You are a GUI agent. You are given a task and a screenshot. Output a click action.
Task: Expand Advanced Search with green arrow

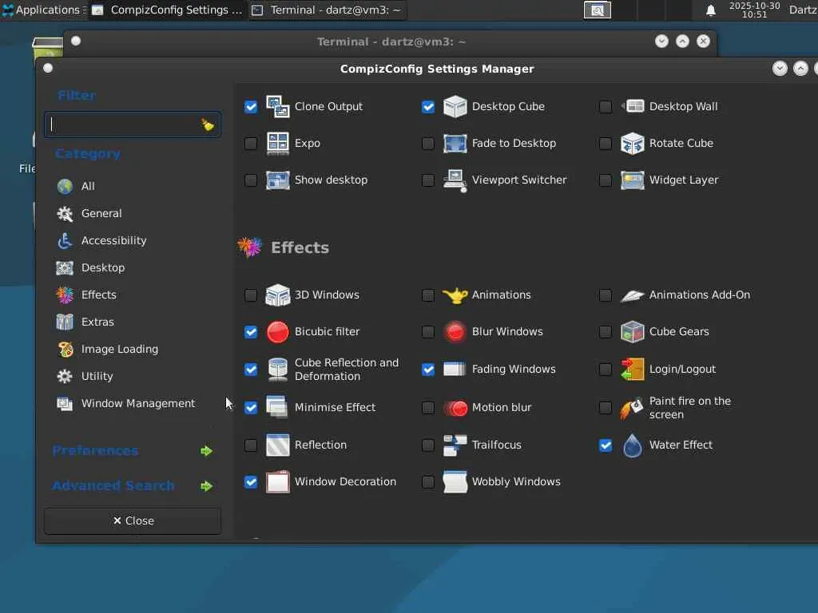pyautogui.click(x=207, y=486)
